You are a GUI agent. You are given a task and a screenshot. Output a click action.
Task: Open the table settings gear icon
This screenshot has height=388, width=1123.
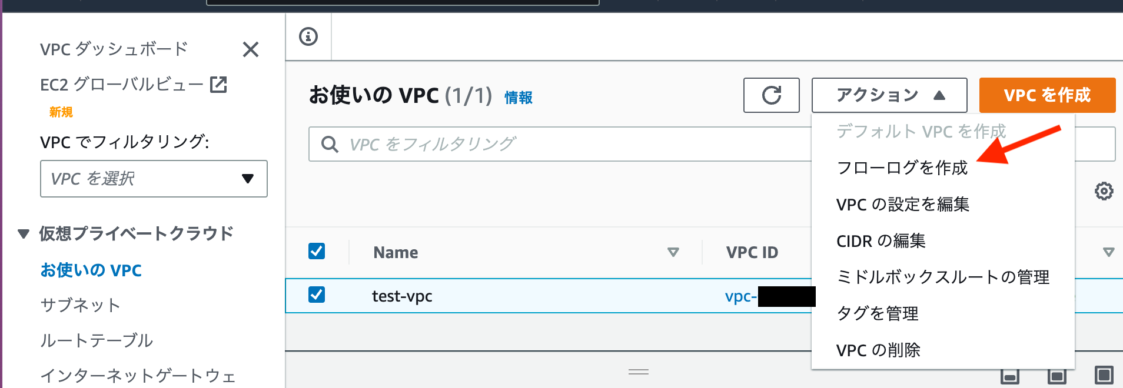[x=1104, y=191]
